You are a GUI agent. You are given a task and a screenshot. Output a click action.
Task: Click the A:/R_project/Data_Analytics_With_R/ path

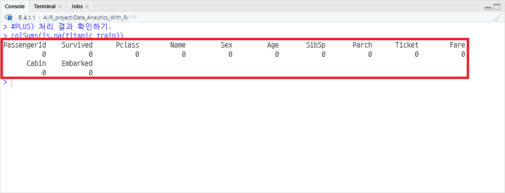86,17
